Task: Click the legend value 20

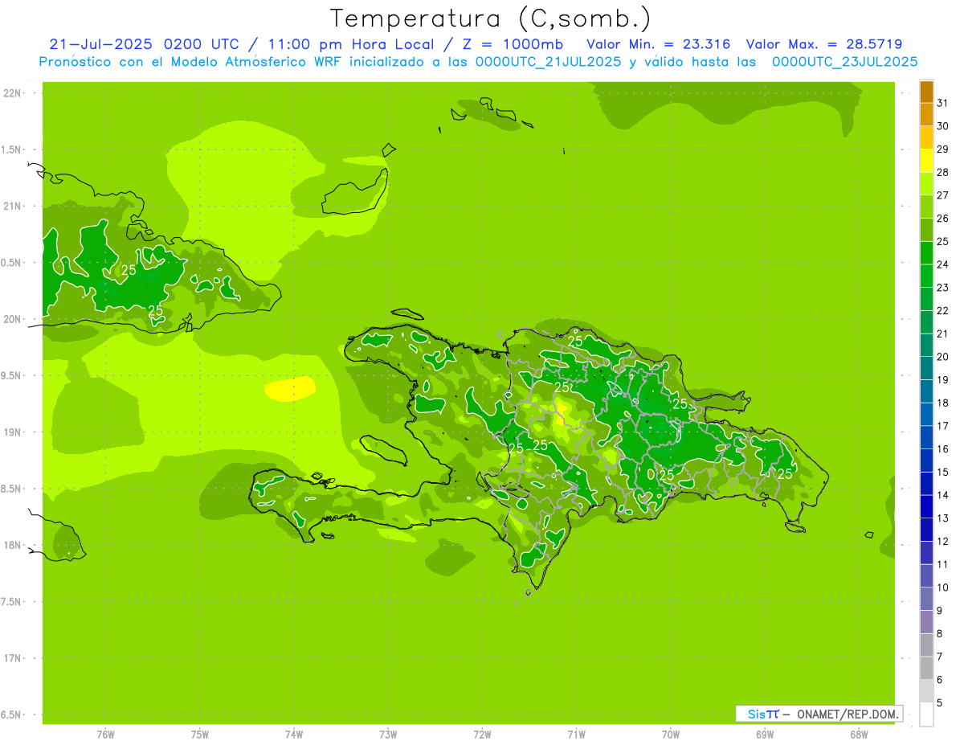Action: point(943,356)
